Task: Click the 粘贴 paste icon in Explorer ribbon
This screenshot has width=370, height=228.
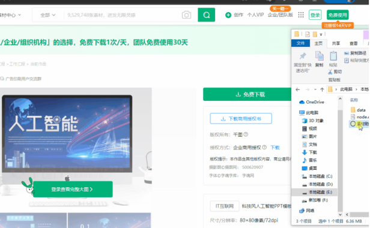Action: click(333, 56)
